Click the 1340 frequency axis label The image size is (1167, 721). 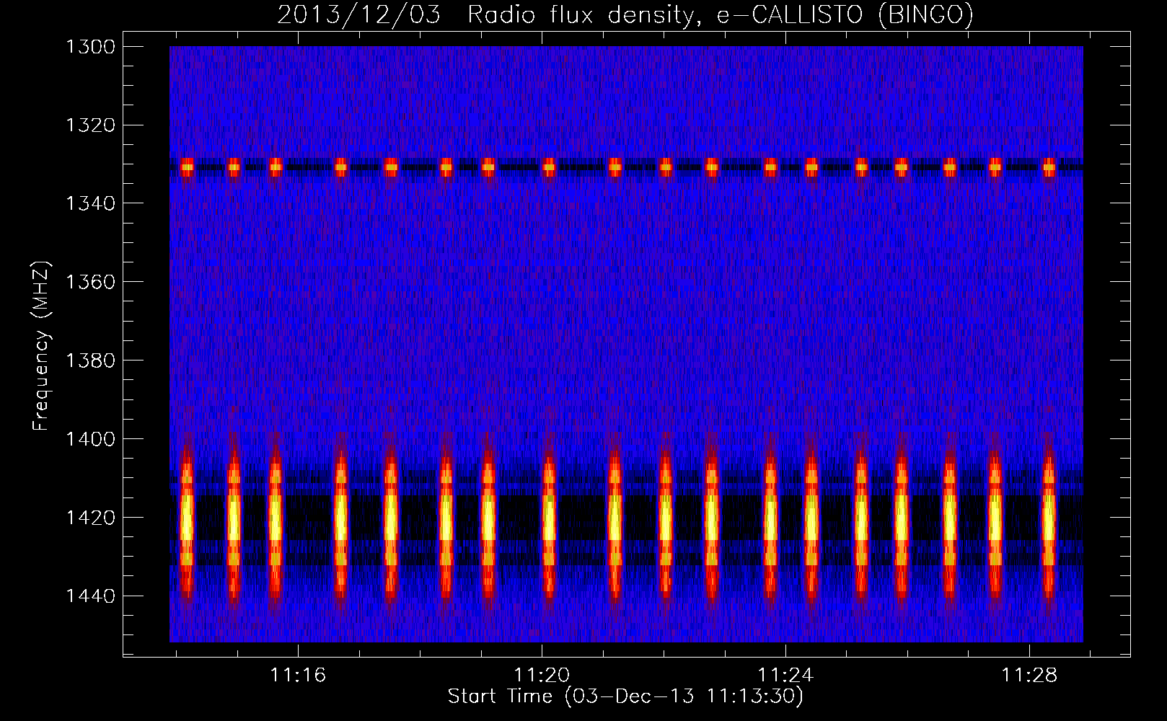[x=90, y=204]
